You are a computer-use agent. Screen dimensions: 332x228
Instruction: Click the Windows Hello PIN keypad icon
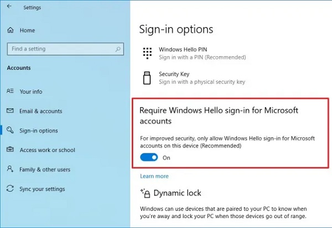pyautogui.click(x=147, y=53)
